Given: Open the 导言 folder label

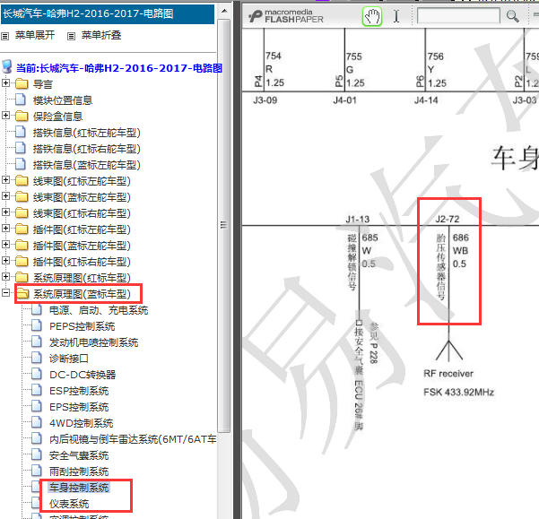Looking at the screenshot, I should [43, 84].
